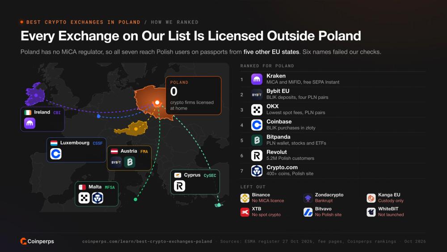Screen dimensions: 447x252
Task: Click the large '0' in the Poland callout
Action: tap(174, 92)
